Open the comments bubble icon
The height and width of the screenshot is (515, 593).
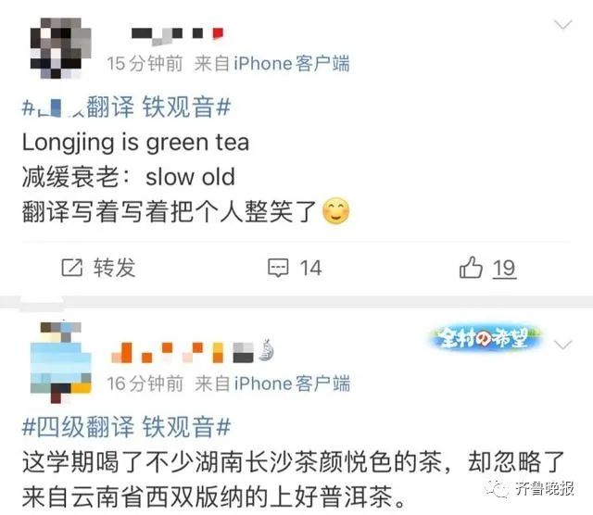tap(278, 268)
